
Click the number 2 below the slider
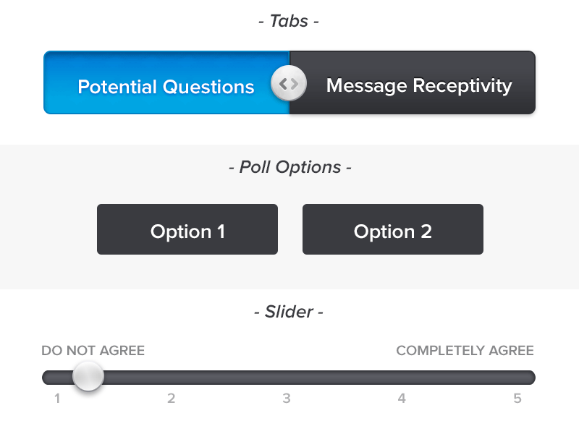click(172, 398)
